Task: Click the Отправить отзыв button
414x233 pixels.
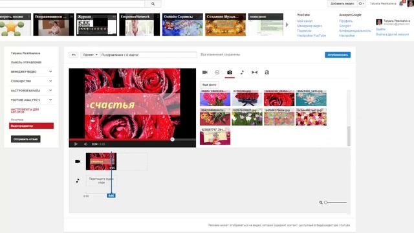Action: pos(26,139)
